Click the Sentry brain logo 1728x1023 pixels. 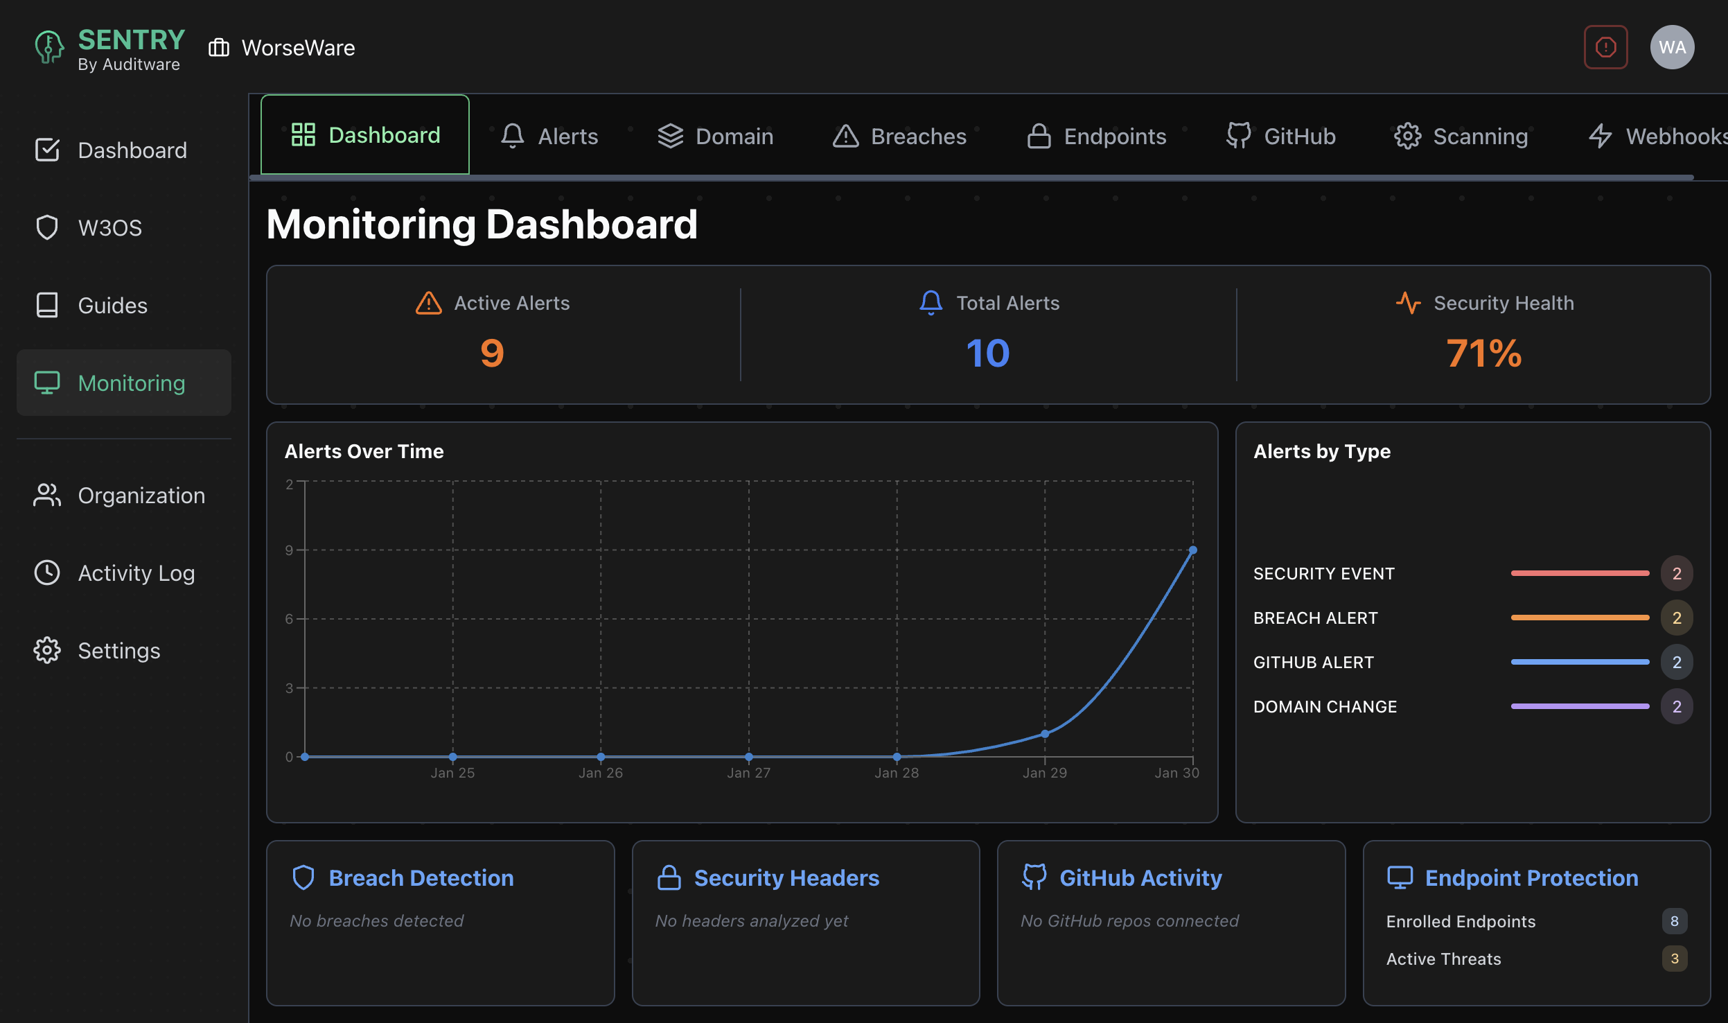49,47
